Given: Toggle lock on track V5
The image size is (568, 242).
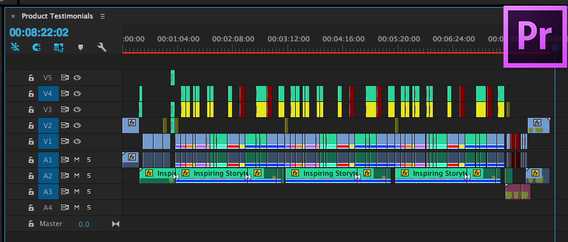Looking at the screenshot, I should coord(31,78).
